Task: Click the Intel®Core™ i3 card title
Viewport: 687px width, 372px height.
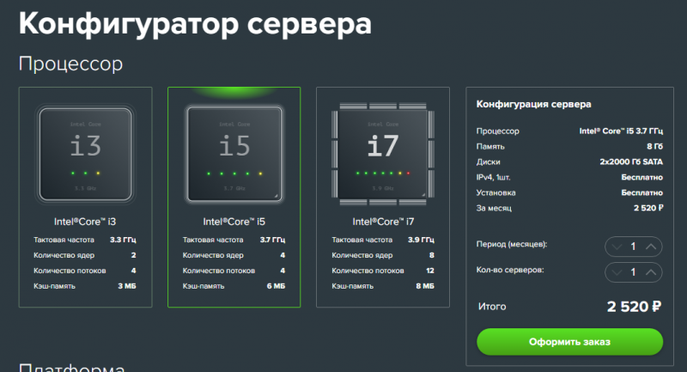Action: tap(85, 222)
